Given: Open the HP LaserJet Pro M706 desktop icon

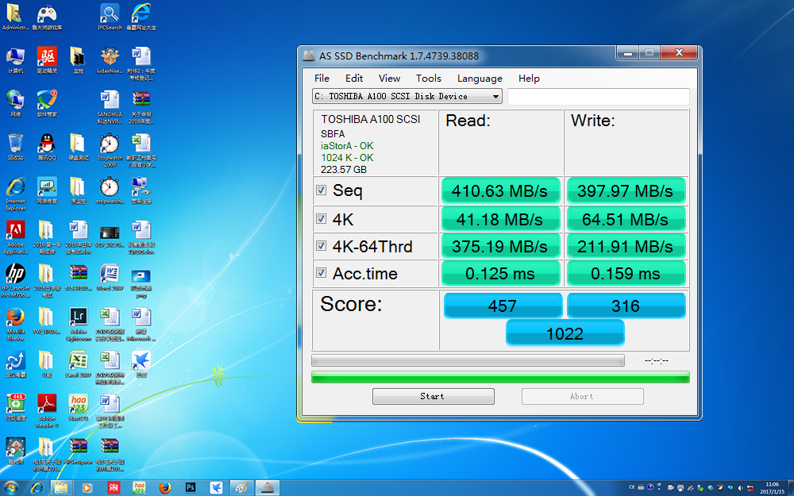Looking at the screenshot, I should pos(15,280).
